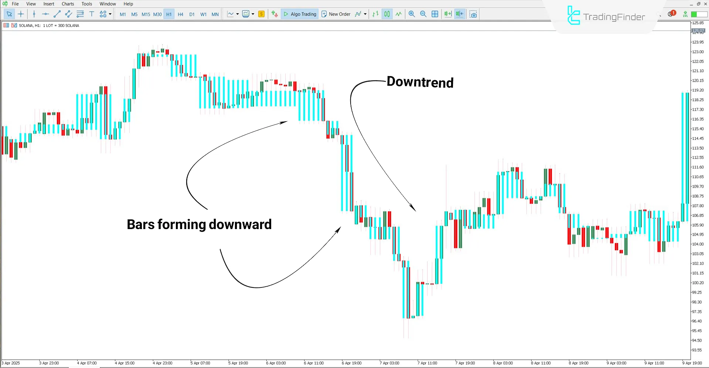
Task: Click the New Order button
Action: tap(336, 14)
